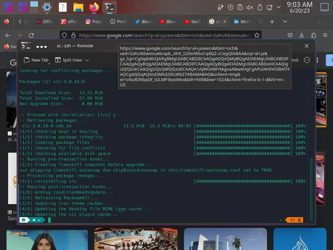Open the clipboard icon in system tray
This screenshot has width=333, height=250.
pyautogui.click(x=240, y=7)
